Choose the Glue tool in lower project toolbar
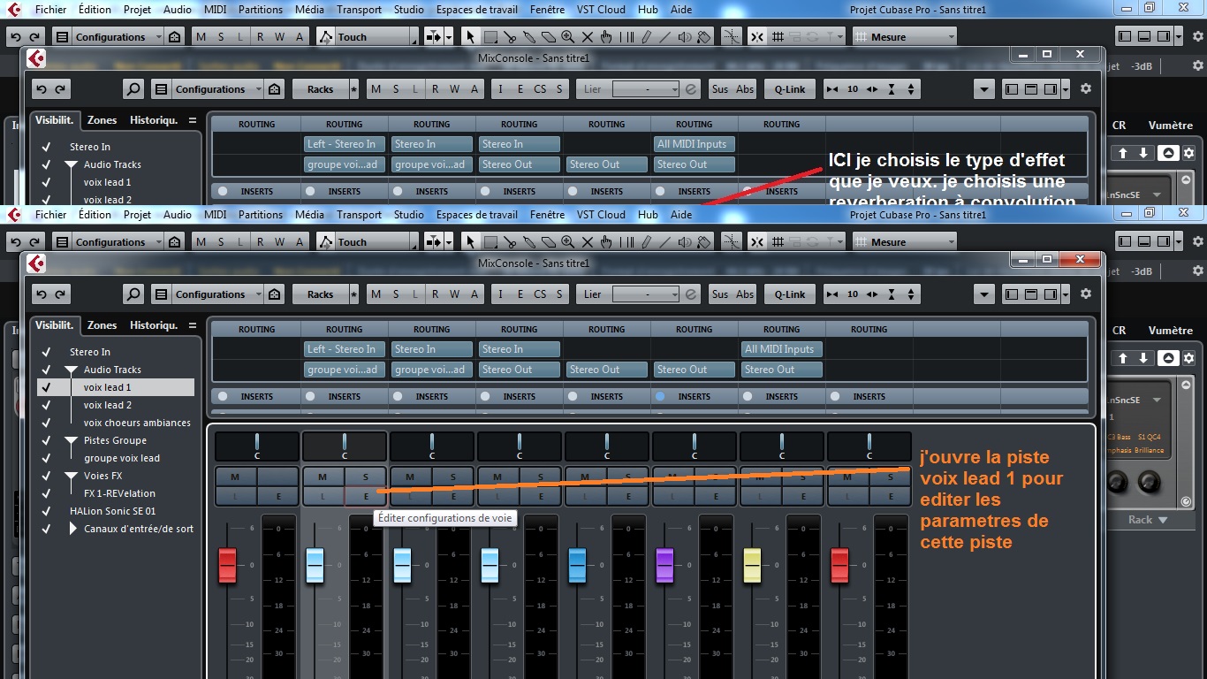The height and width of the screenshot is (679, 1207). point(529,242)
